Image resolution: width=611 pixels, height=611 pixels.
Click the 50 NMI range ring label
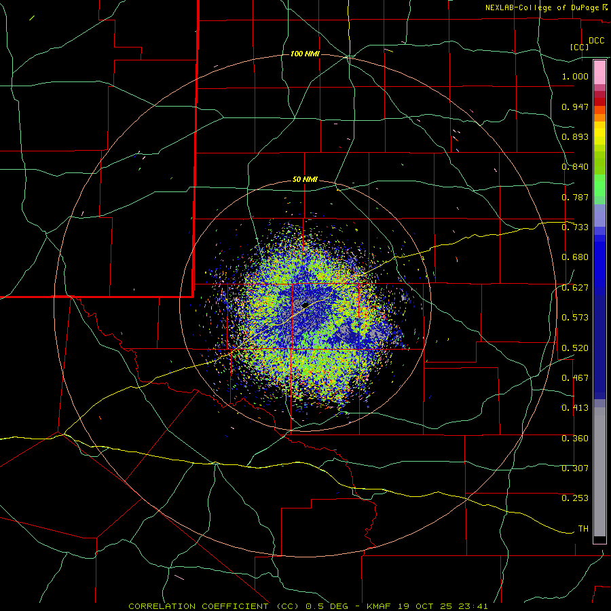point(305,179)
